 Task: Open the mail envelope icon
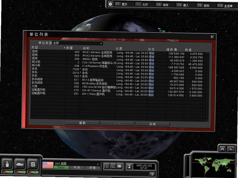point(120,166)
